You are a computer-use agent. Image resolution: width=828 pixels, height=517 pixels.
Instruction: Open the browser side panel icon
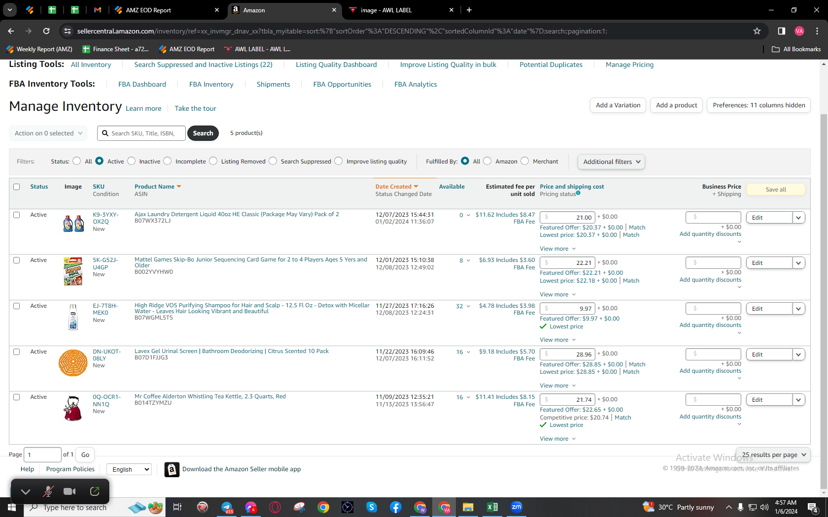[x=781, y=31]
